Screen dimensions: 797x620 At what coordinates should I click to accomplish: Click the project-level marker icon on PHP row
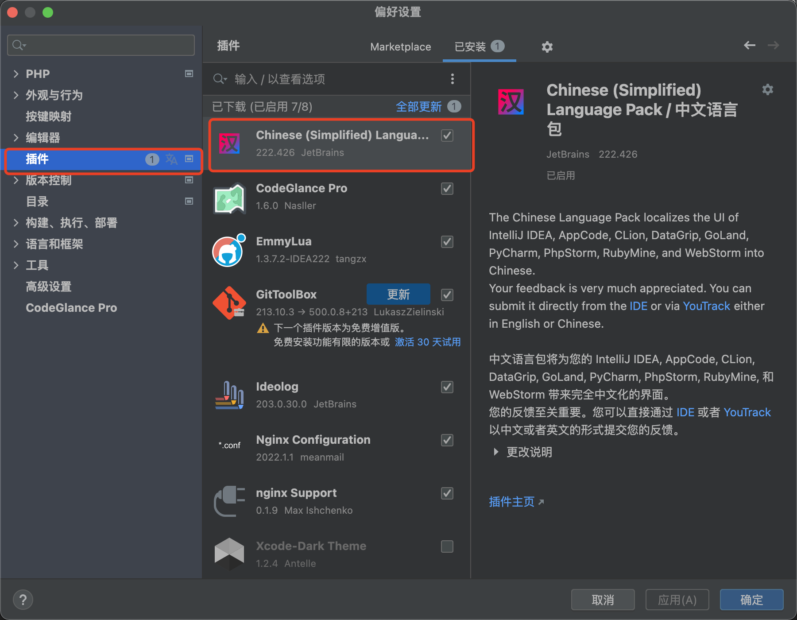(x=189, y=74)
